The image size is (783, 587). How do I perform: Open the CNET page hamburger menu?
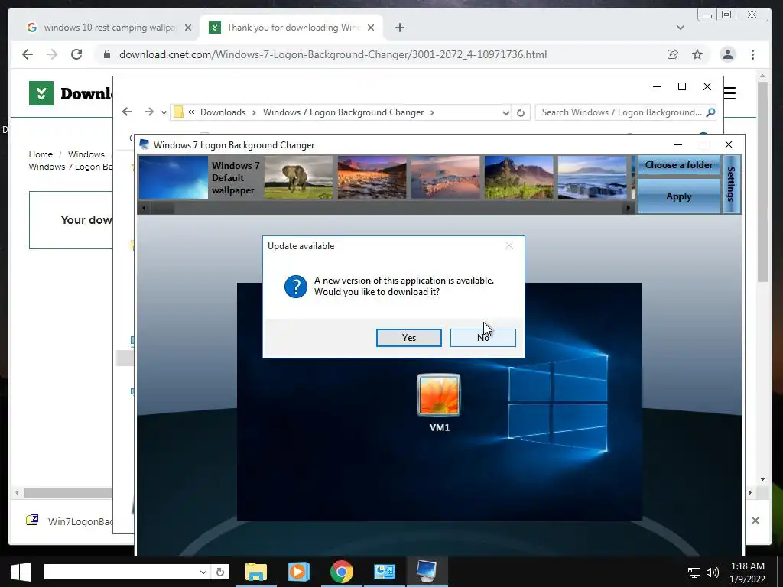729,93
